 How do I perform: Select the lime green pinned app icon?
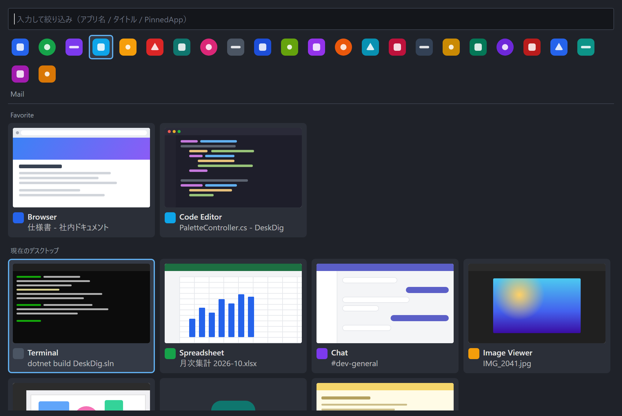[290, 47]
